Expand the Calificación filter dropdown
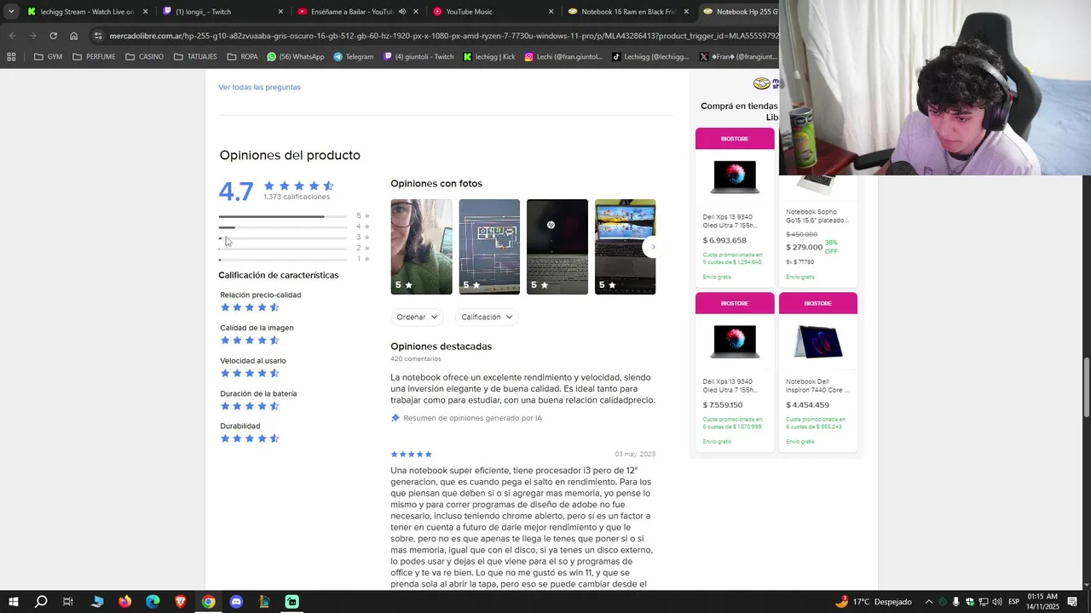This screenshot has height=613, width=1091. pos(487,317)
